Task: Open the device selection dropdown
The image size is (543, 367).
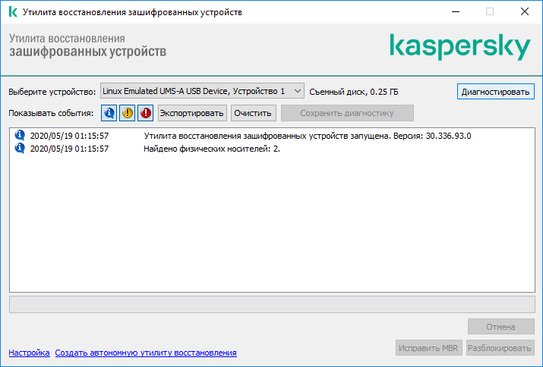Action: coord(202,91)
